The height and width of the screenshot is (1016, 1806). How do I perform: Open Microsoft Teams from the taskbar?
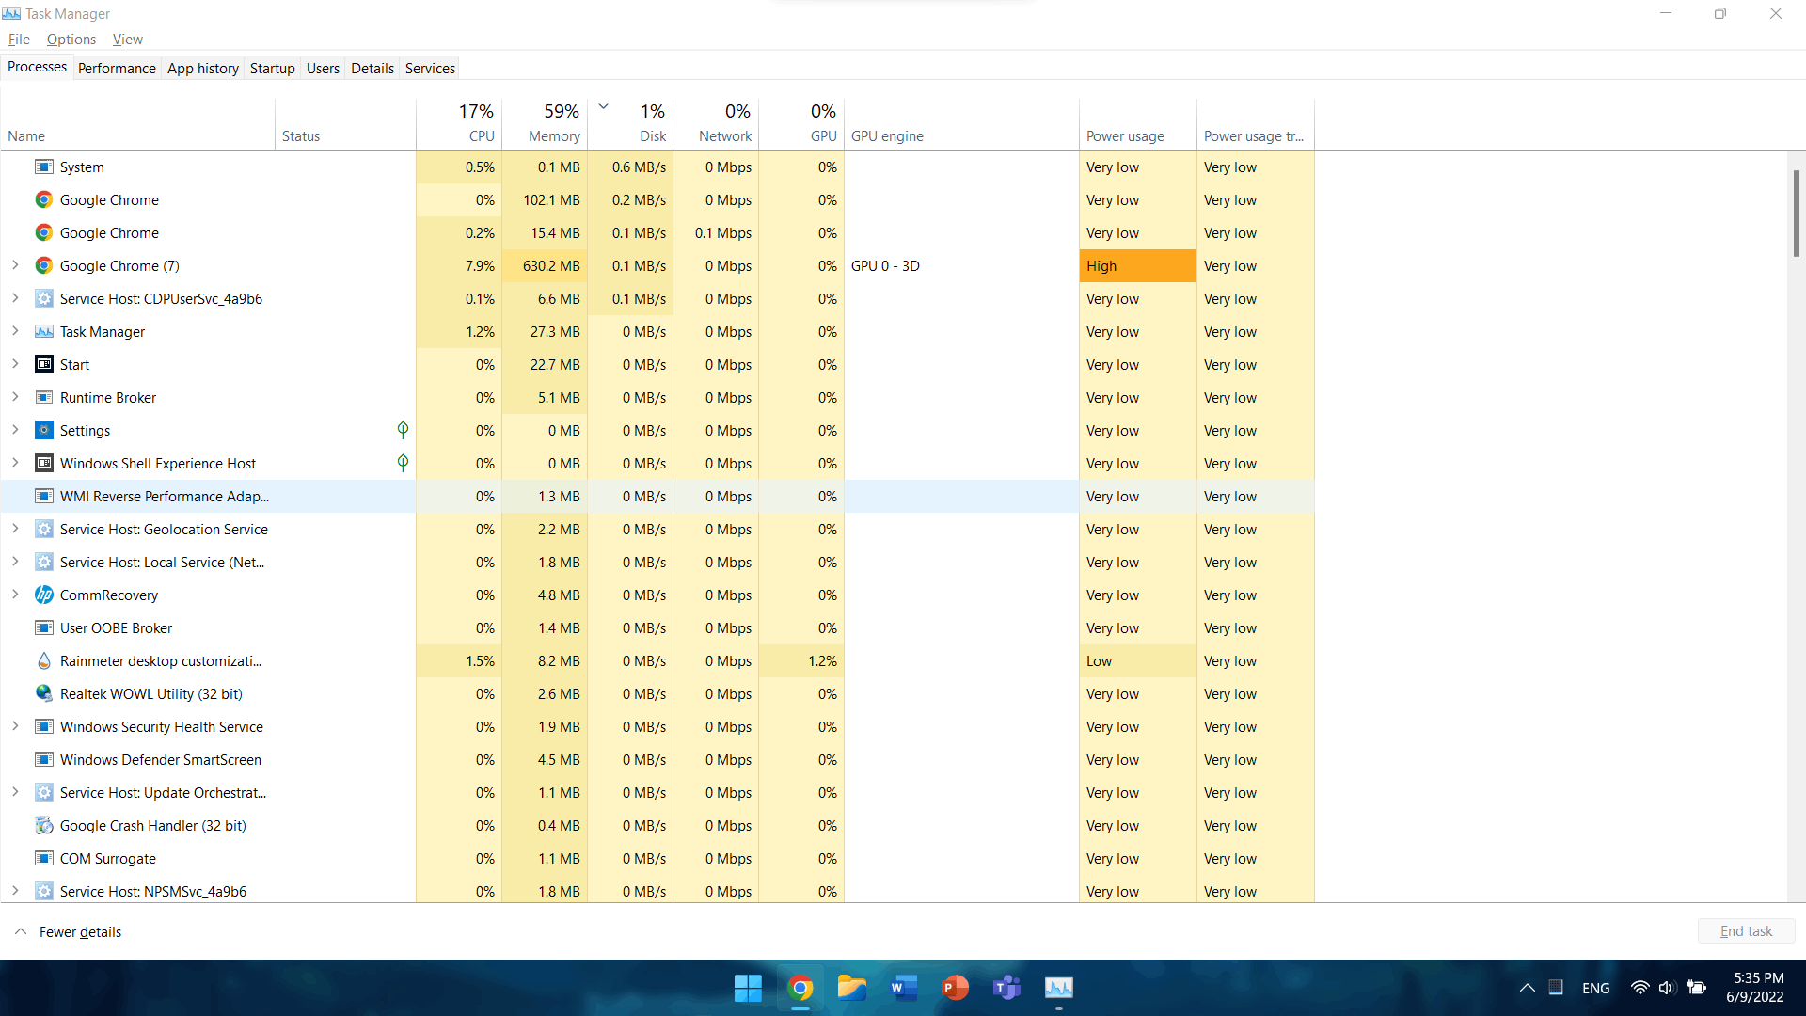[1007, 988]
